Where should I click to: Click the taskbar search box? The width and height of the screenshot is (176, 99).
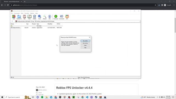18,97
